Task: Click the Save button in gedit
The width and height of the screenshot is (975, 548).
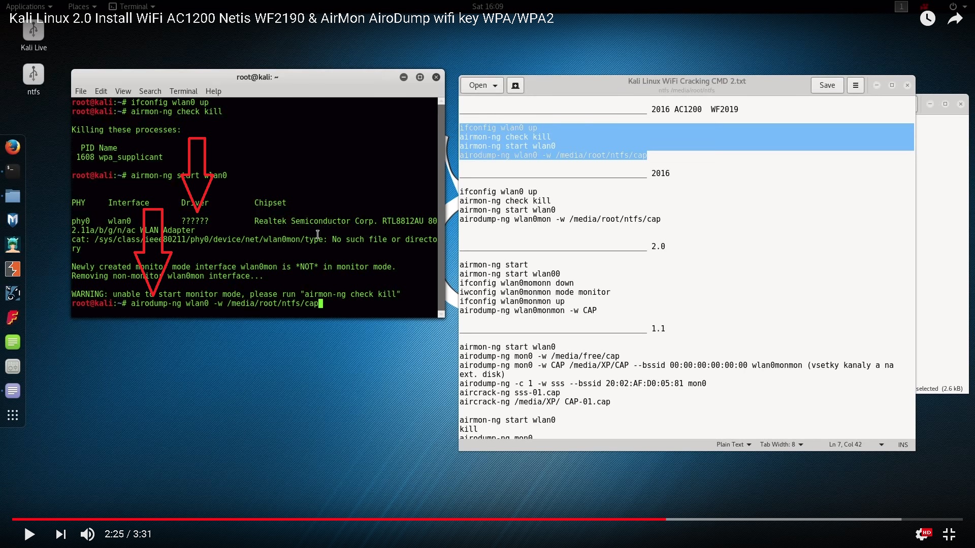Action: point(827,85)
